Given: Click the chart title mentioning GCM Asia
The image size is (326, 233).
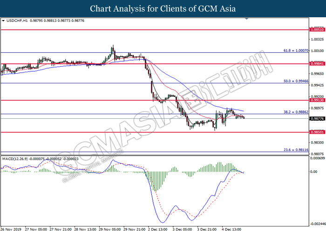Looking at the screenshot, I should tap(163, 9).
